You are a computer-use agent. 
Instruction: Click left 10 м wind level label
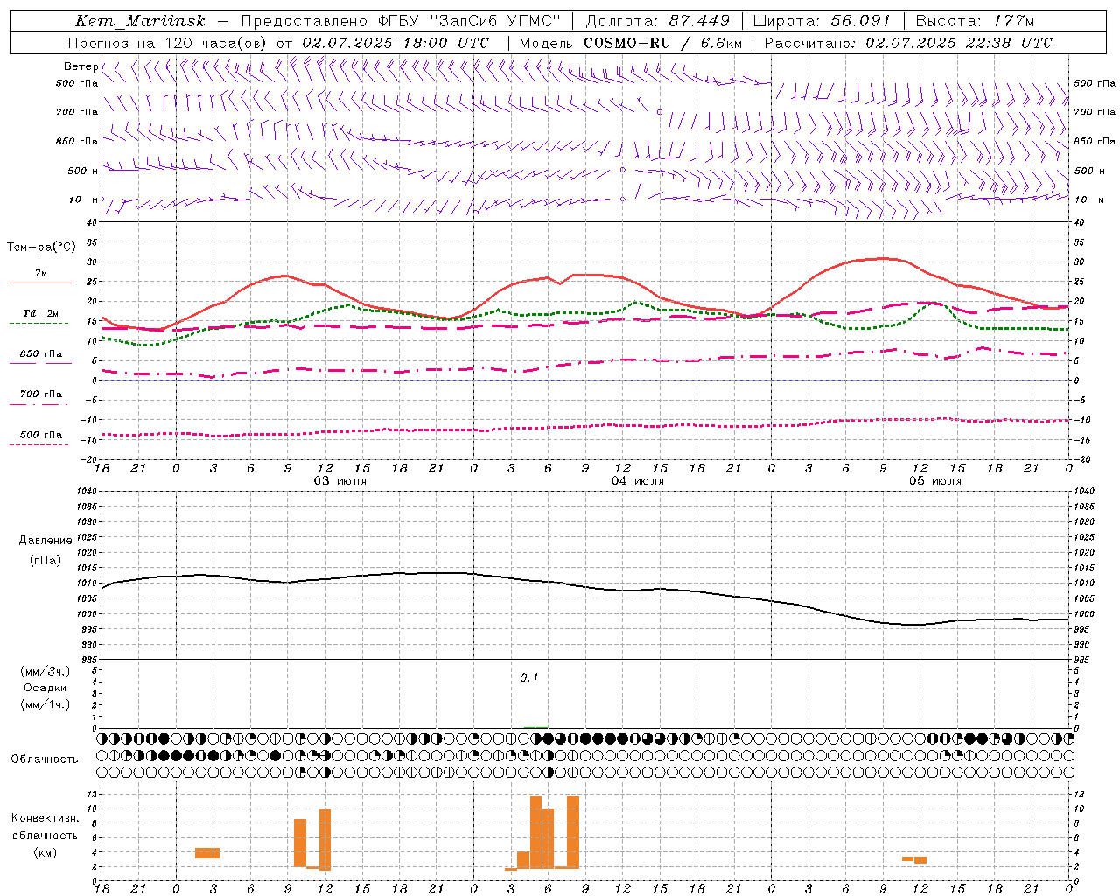[x=83, y=199]
